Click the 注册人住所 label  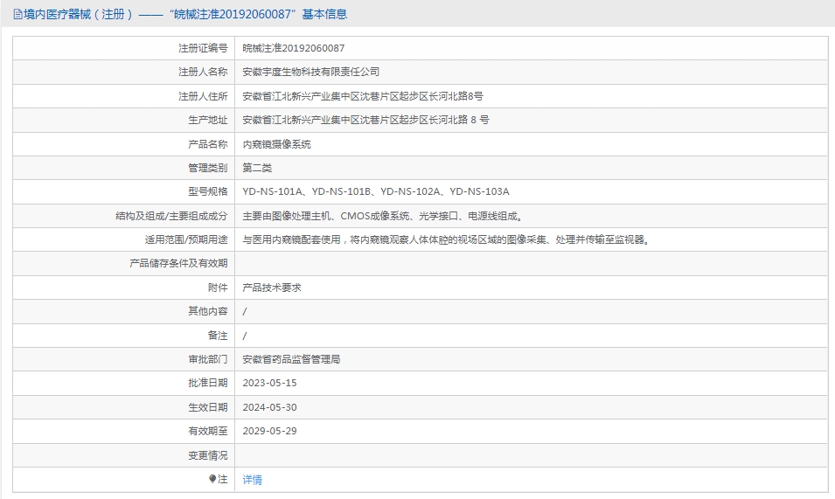point(203,96)
